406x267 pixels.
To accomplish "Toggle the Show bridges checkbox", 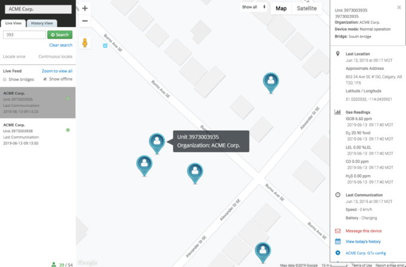I will pyautogui.click(x=5, y=79).
